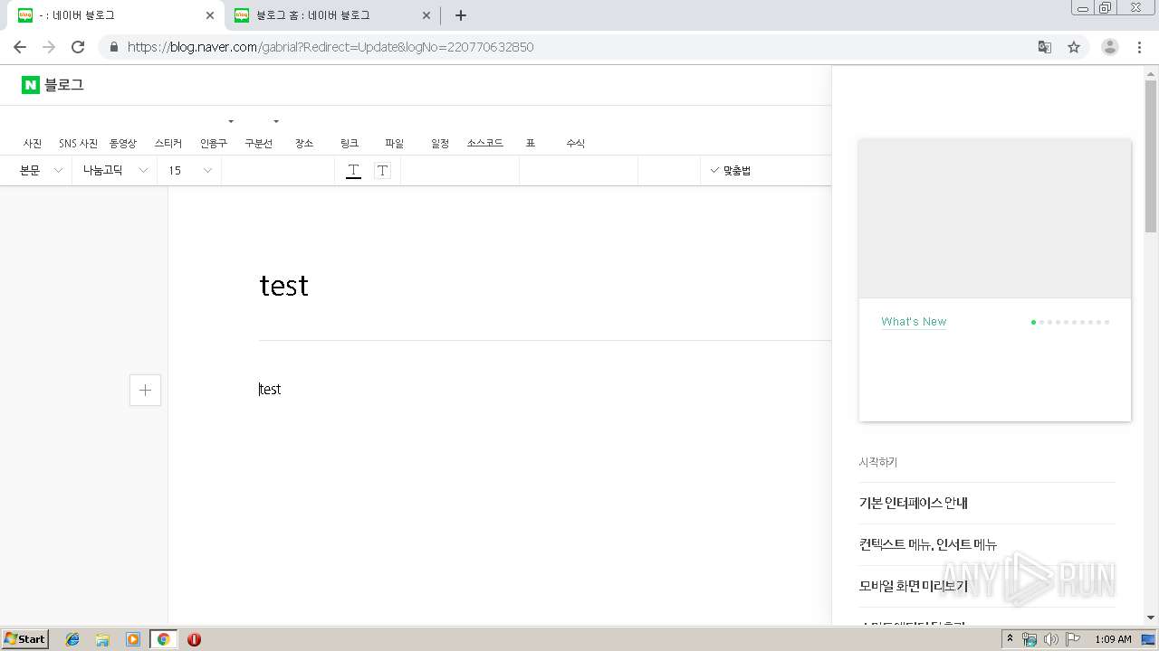Open 모바일 화면 미리보기 help item

tap(914, 586)
